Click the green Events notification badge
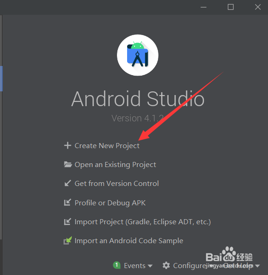The image size is (268, 275). click(x=117, y=265)
